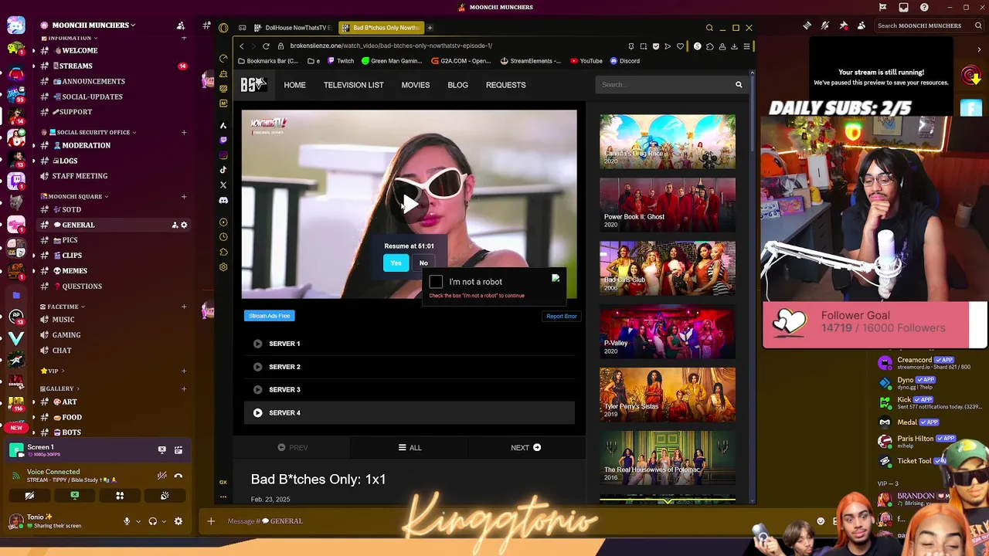Click the heart bookmark icon in address bar

pyautogui.click(x=680, y=46)
